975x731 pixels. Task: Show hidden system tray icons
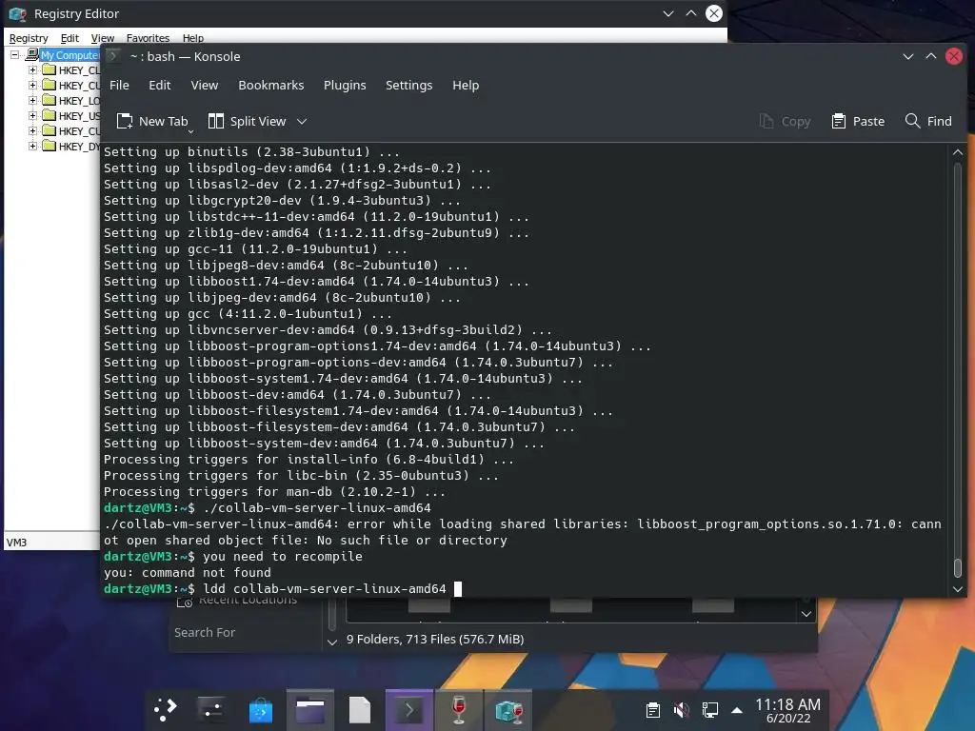pos(737,710)
